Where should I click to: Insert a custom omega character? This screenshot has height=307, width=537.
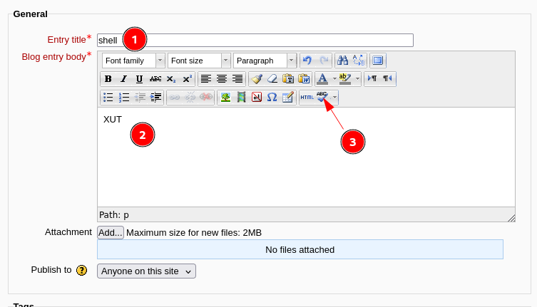click(272, 98)
